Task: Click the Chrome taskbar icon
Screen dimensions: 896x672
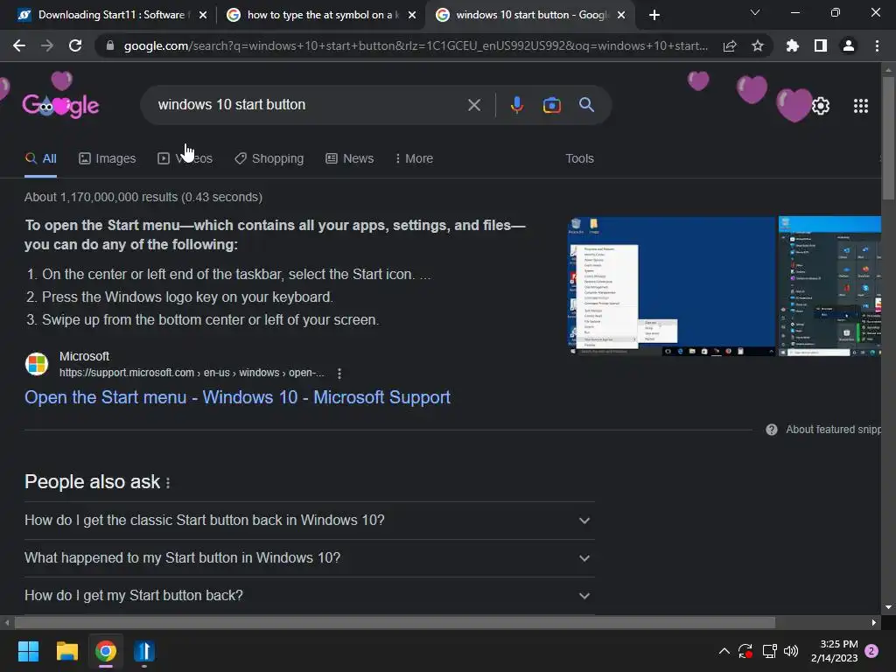Action: 106,651
